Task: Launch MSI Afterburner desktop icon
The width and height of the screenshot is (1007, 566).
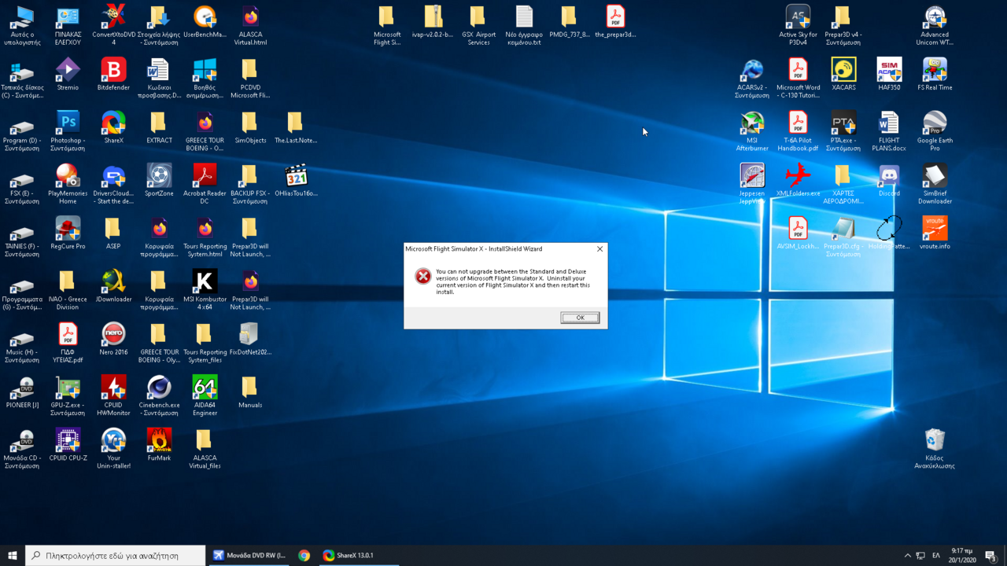Action: coord(752,130)
